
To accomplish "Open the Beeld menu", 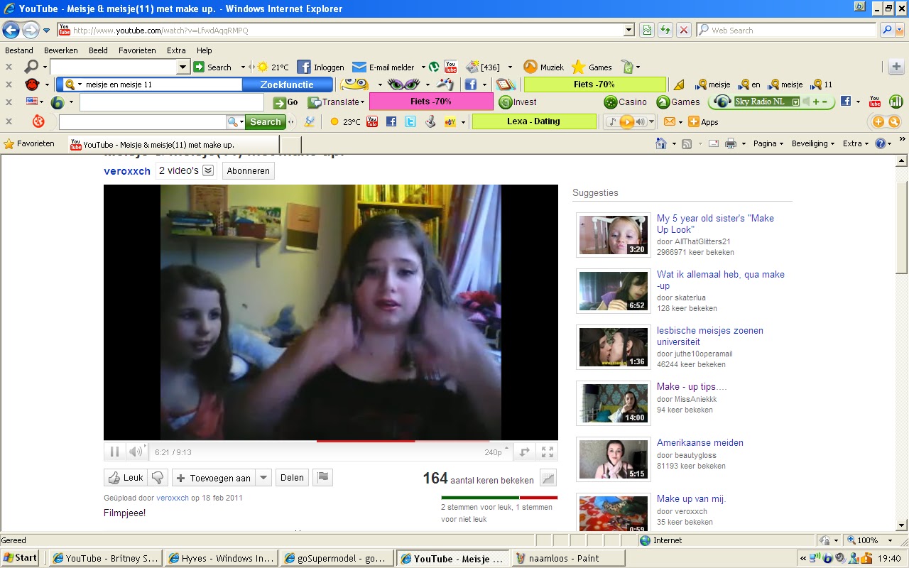I will 98,50.
